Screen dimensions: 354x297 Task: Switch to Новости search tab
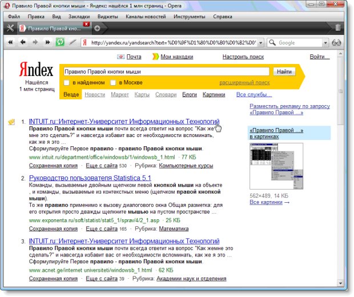(95, 95)
